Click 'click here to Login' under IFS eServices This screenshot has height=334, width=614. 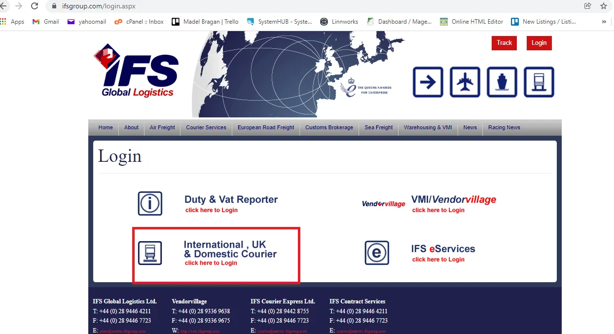coord(438,260)
